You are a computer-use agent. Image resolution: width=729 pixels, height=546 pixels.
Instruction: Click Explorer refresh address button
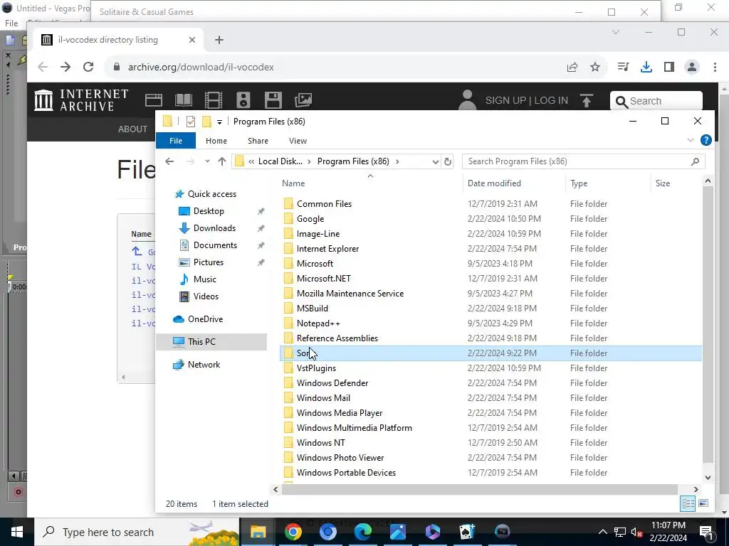447,161
